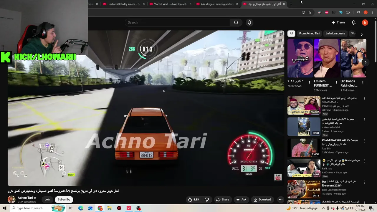The image size is (377, 212).
Task: Open the 14:04 Rafik hala thumbnail
Action: click(x=304, y=168)
